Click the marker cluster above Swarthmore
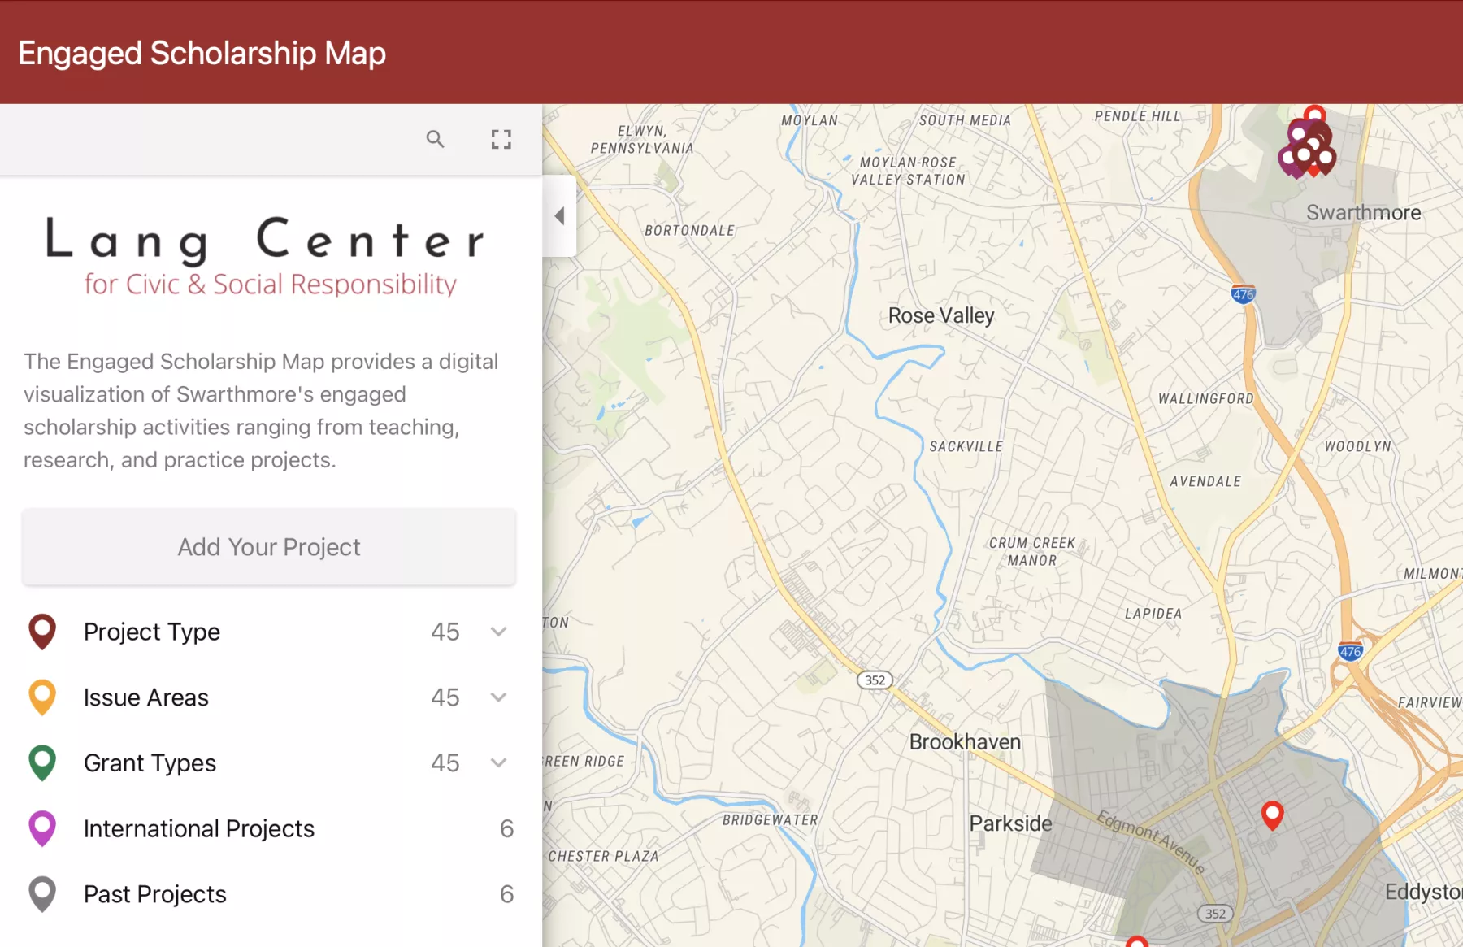 click(x=1307, y=145)
